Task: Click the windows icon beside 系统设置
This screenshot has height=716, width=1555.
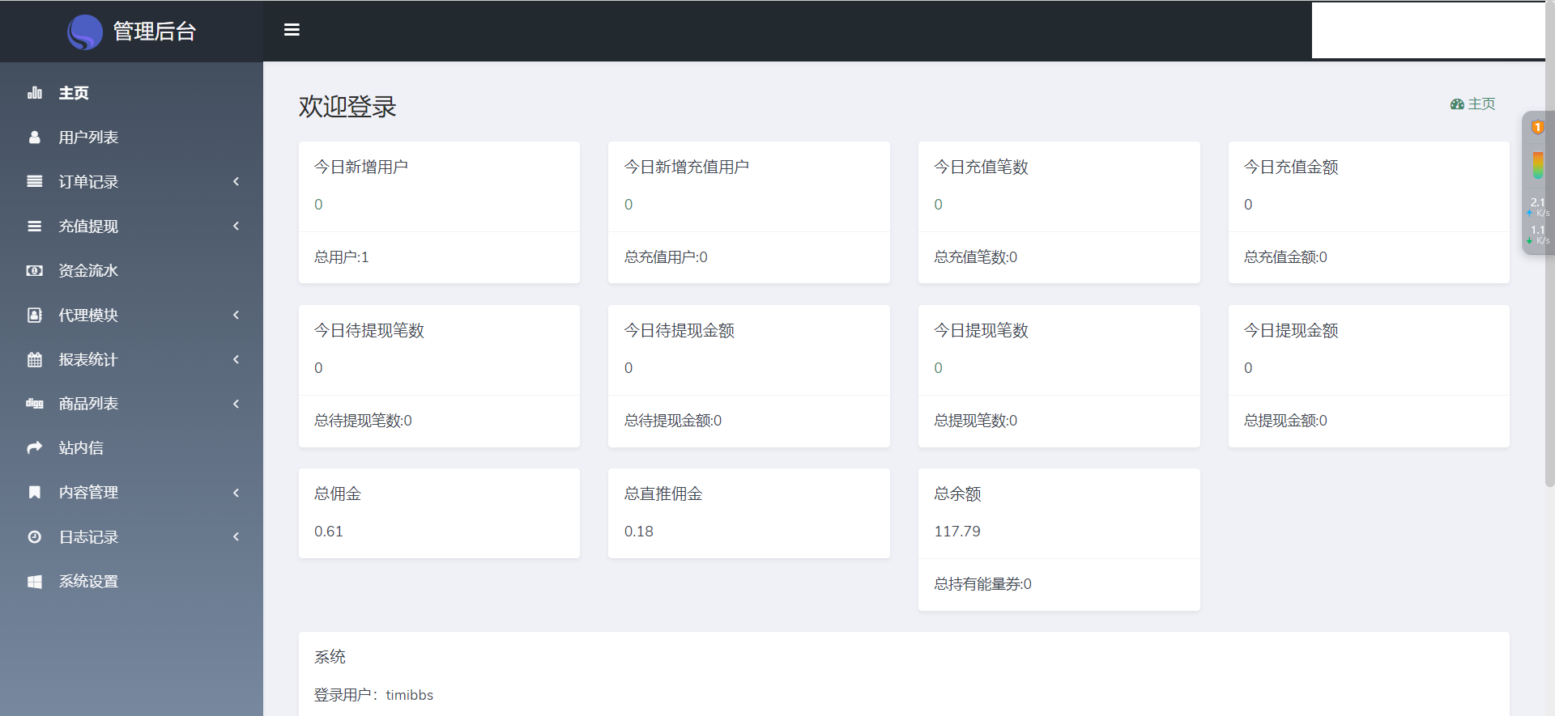Action: pyautogui.click(x=35, y=582)
